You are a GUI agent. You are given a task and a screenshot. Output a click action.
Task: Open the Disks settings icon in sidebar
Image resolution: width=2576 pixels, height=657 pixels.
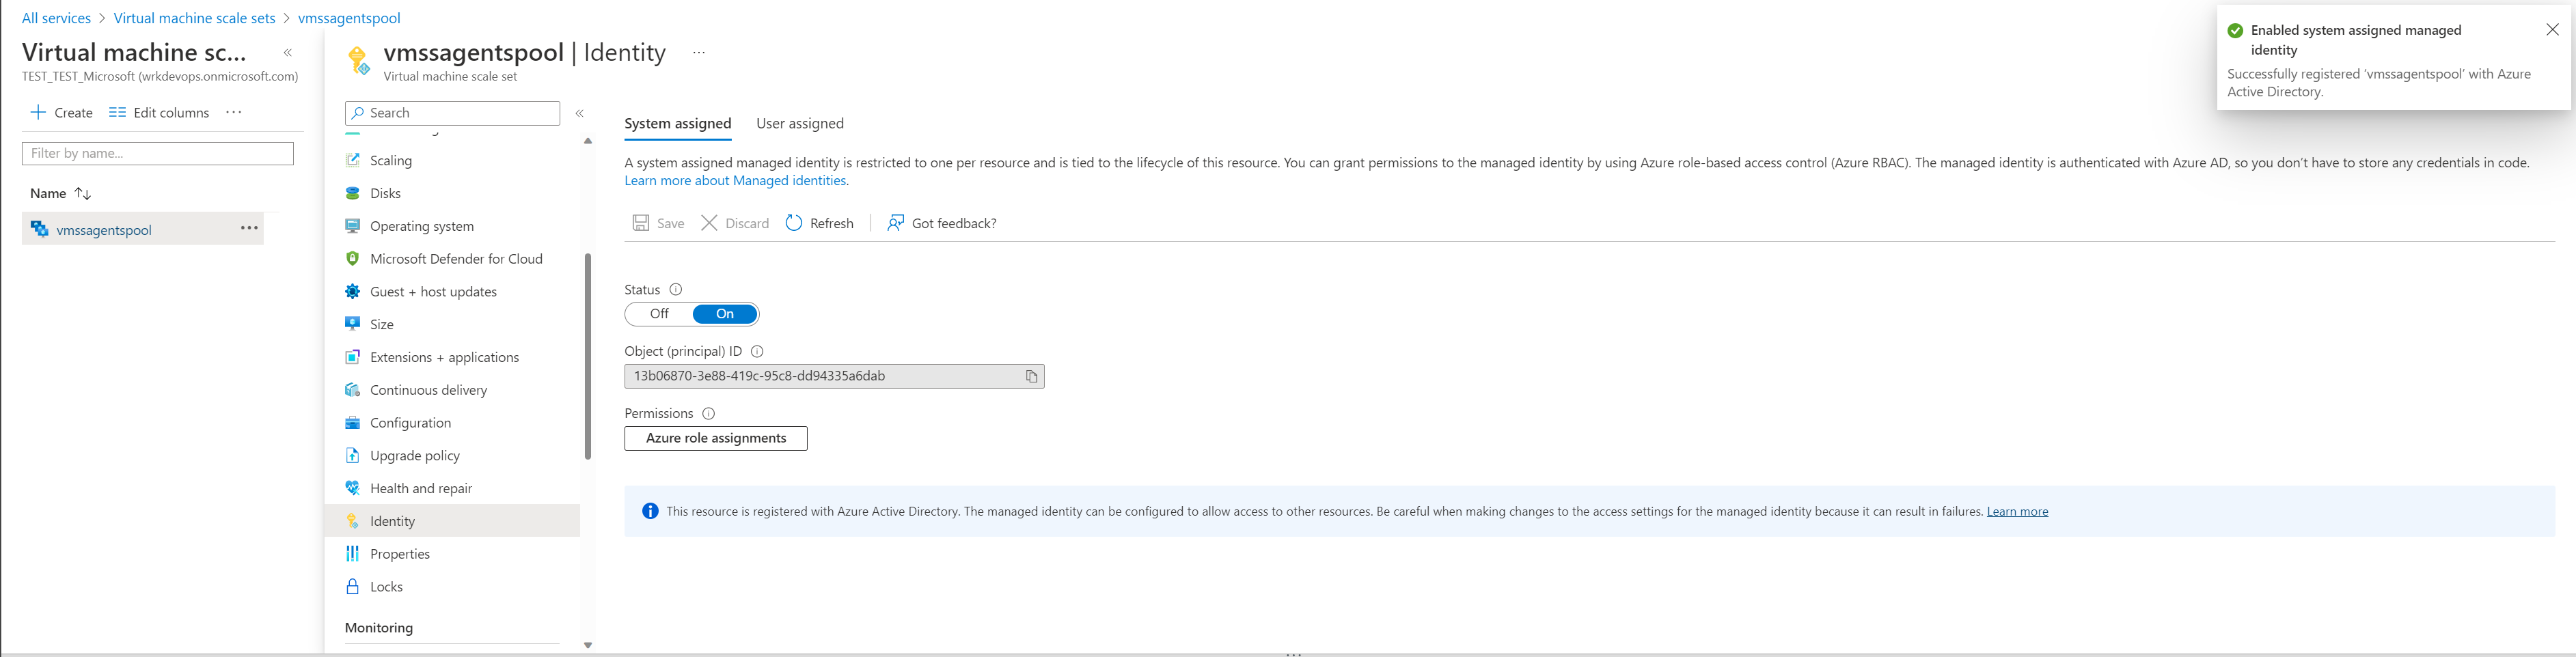[352, 193]
